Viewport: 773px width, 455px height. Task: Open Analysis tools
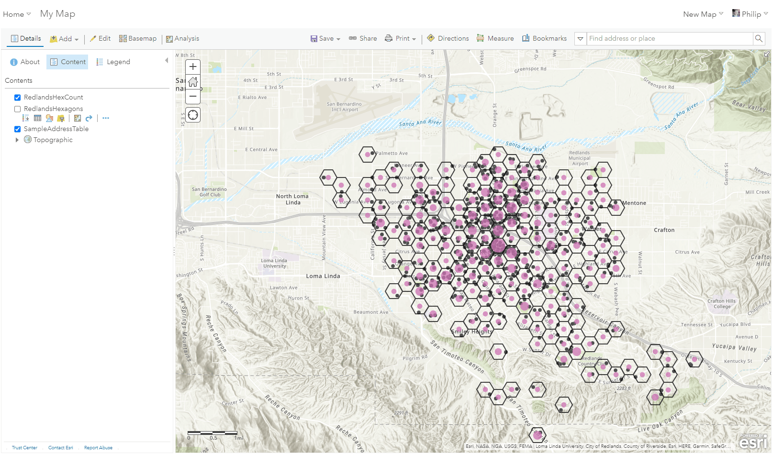[182, 39]
